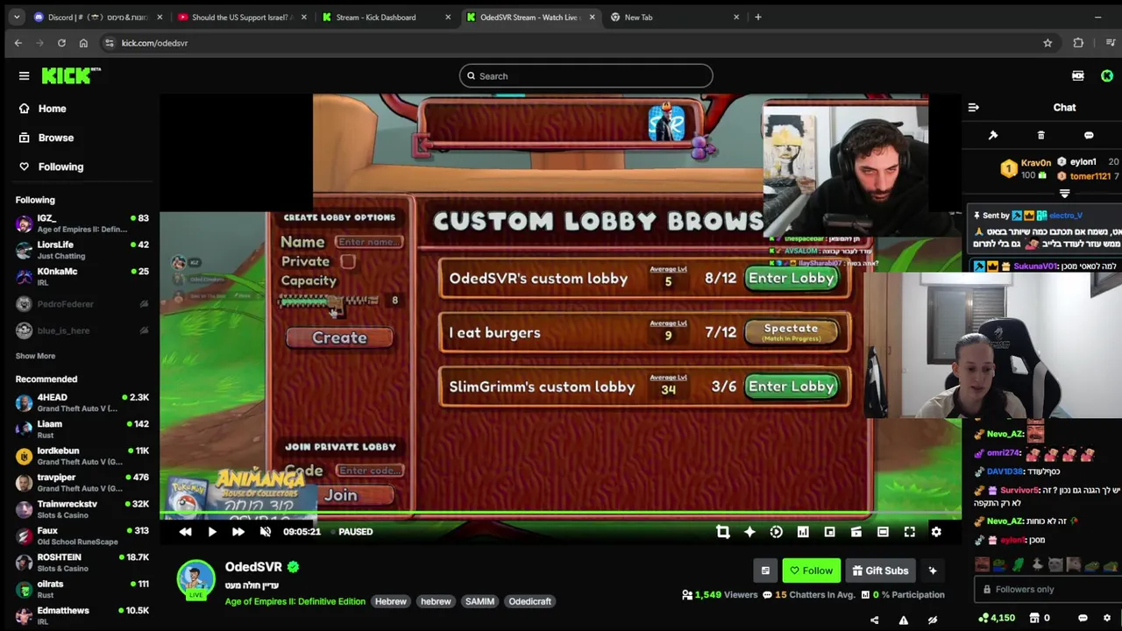The image size is (1122, 631).
Task: Open Trainwreckstv recommended channel
Action: 81,509
